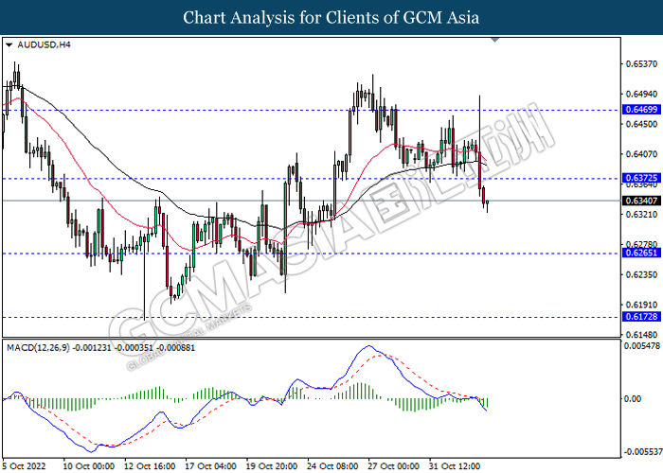Click the 0.61910 price scale value
The height and width of the screenshot is (473, 663).
(x=641, y=305)
